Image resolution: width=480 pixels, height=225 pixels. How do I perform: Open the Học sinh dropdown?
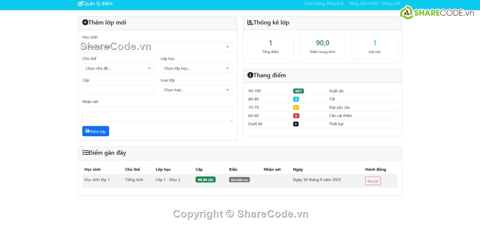point(157,47)
